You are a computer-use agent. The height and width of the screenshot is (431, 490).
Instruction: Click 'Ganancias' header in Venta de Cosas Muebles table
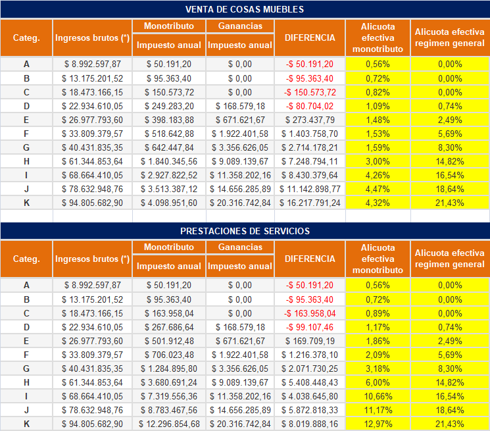[x=240, y=26]
